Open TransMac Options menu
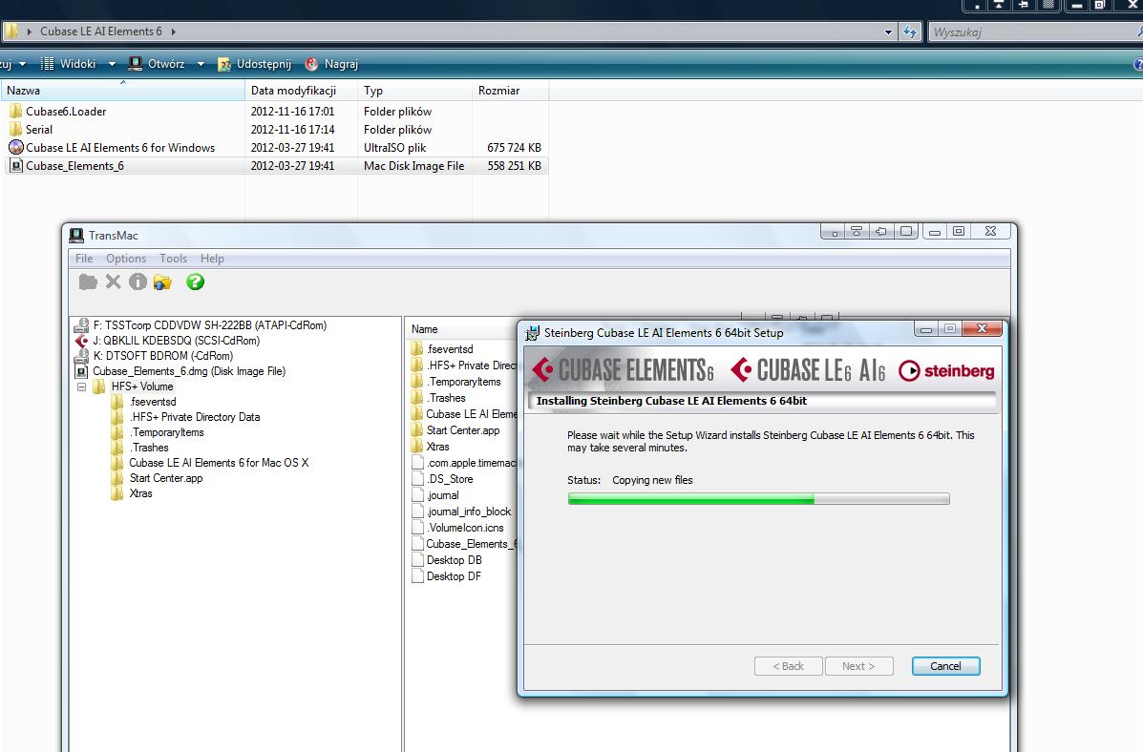This screenshot has width=1143, height=752. pos(126,258)
